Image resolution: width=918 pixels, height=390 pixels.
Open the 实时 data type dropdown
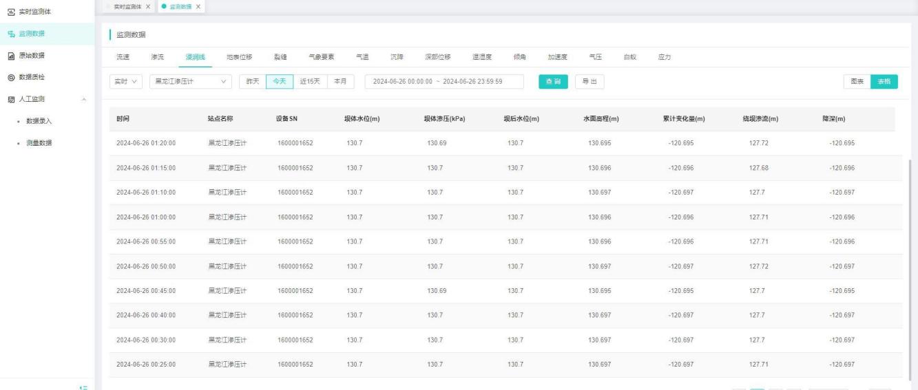(x=126, y=82)
